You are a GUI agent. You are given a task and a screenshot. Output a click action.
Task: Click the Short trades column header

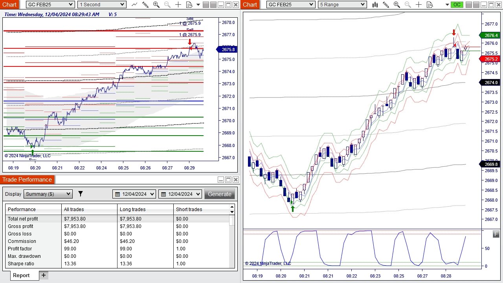[x=201, y=209]
